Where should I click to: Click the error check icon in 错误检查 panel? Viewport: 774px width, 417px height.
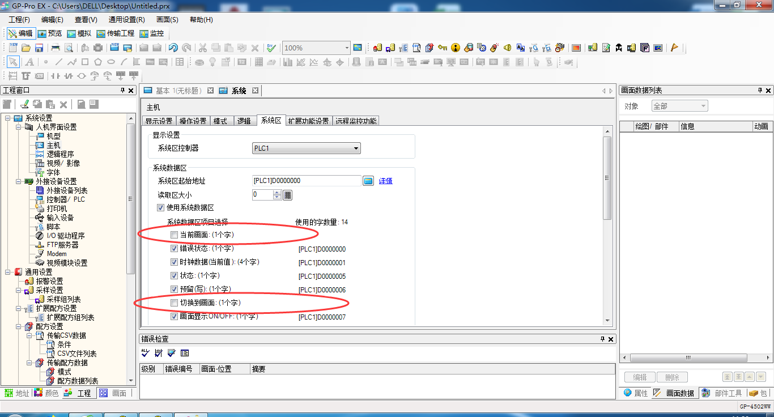pyautogui.click(x=146, y=353)
